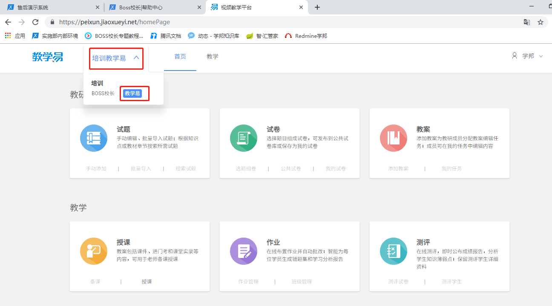Click the 班级管理 link
Viewport: 552px width, 306px height.
pyautogui.click(x=302, y=282)
